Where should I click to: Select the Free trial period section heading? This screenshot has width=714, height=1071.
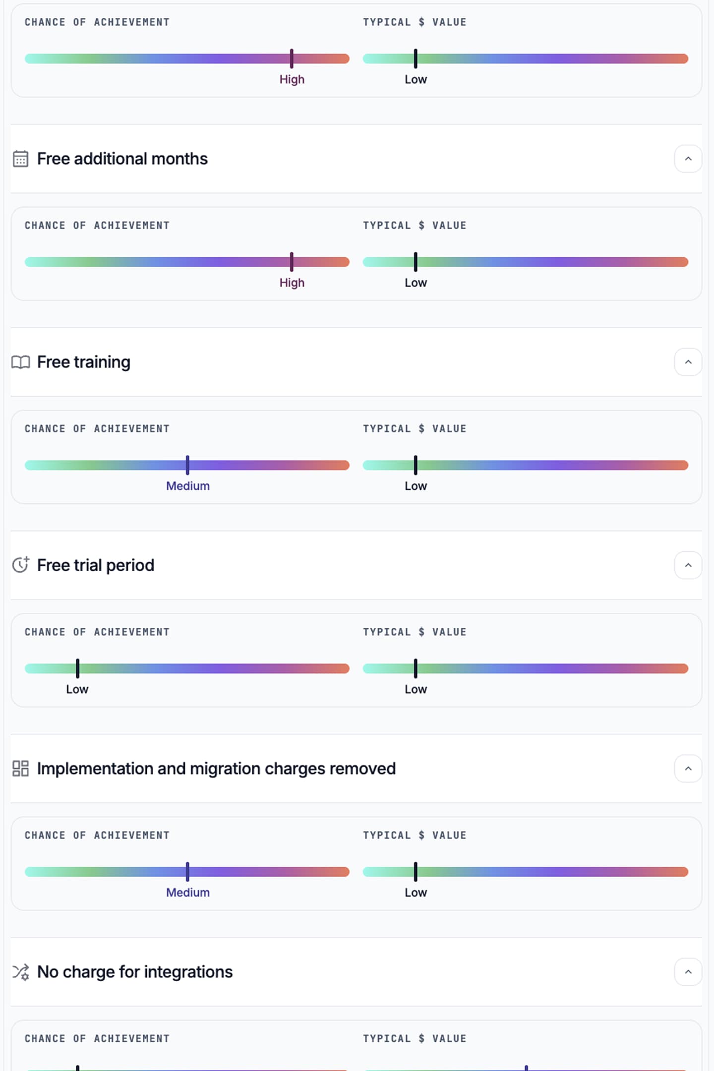(95, 565)
